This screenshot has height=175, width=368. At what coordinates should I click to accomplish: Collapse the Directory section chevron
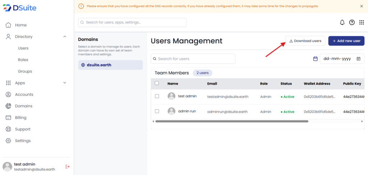[65, 37]
